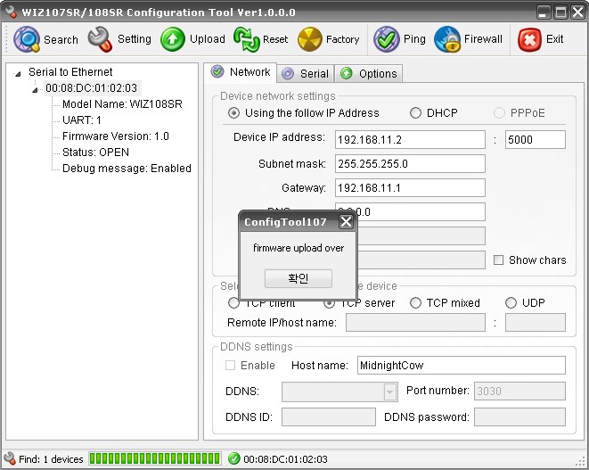Click the DDNS ID field
This screenshot has height=470, width=589.
(x=328, y=417)
